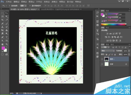This screenshot has width=131, height=95.
Task: Open the Color panel flyout menu
Action: pos(129,11)
